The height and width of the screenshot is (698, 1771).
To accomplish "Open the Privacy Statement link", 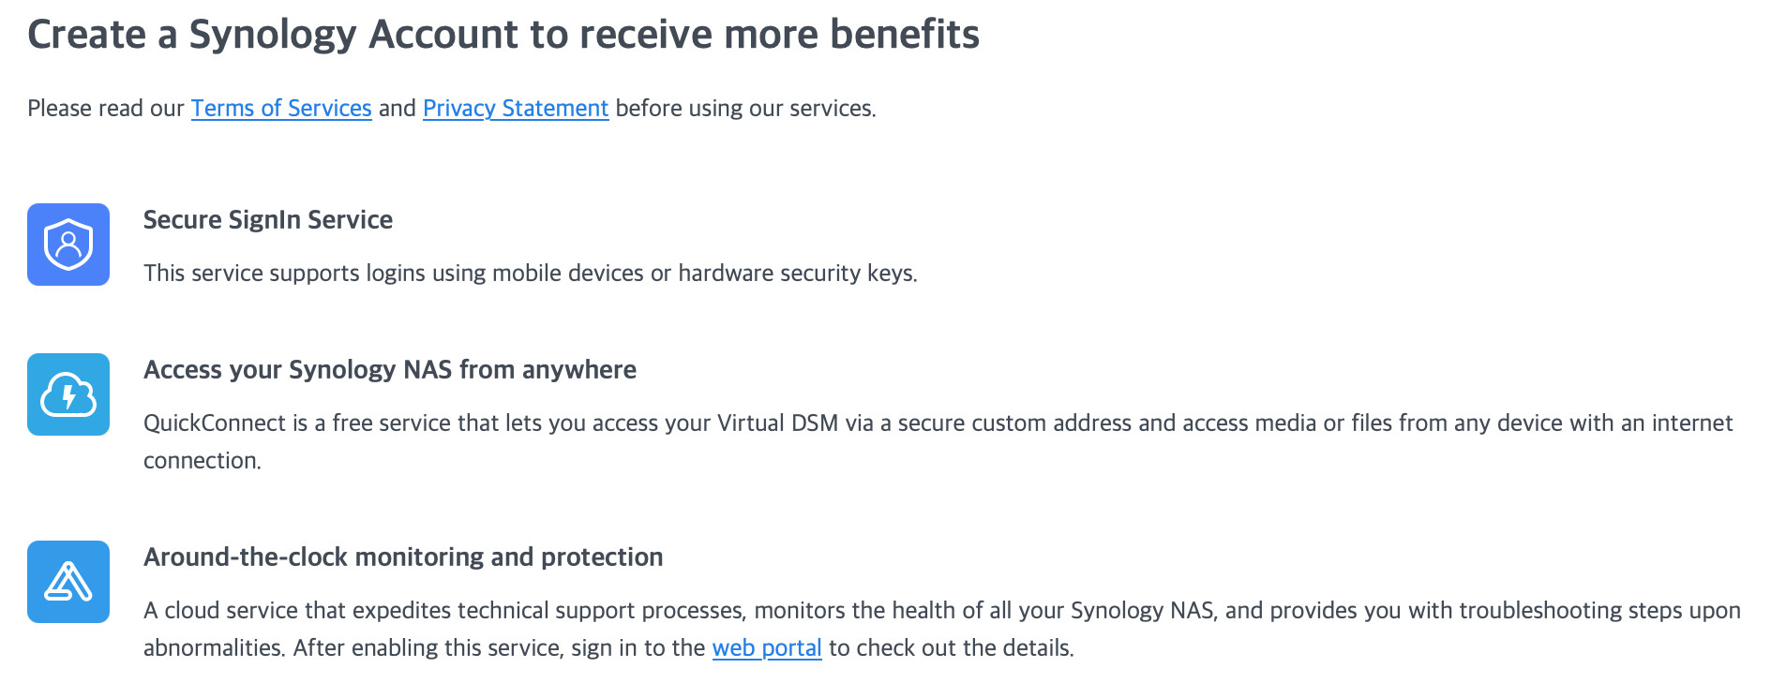I will pos(516,109).
